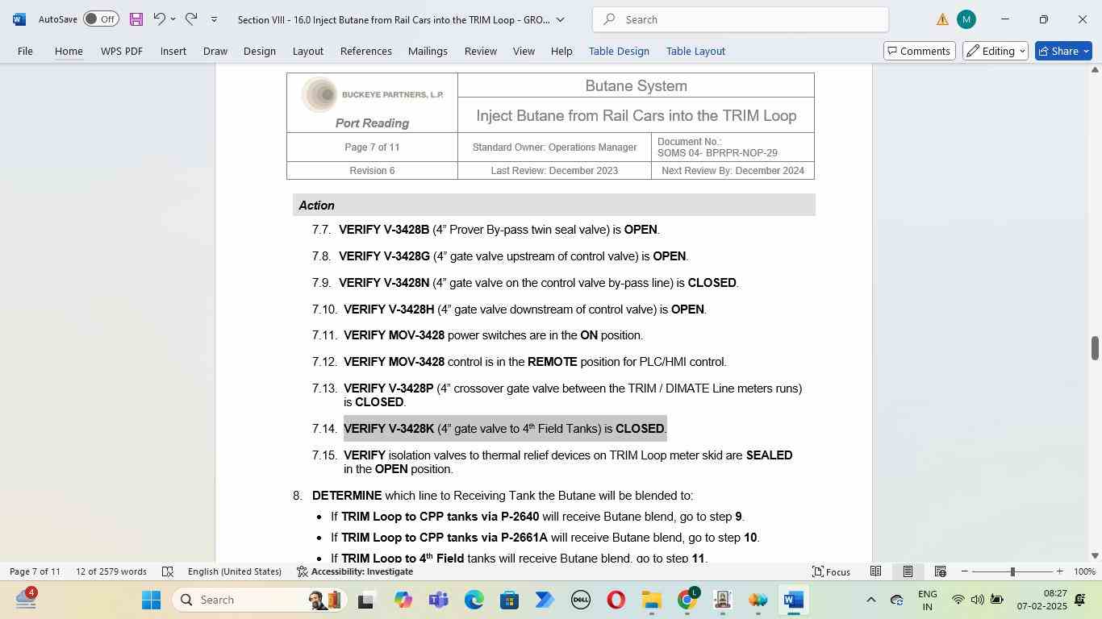1102x619 pixels.
Task: Switch to Read Mode view icon
Action: pyautogui.click(x=875, y=571)
